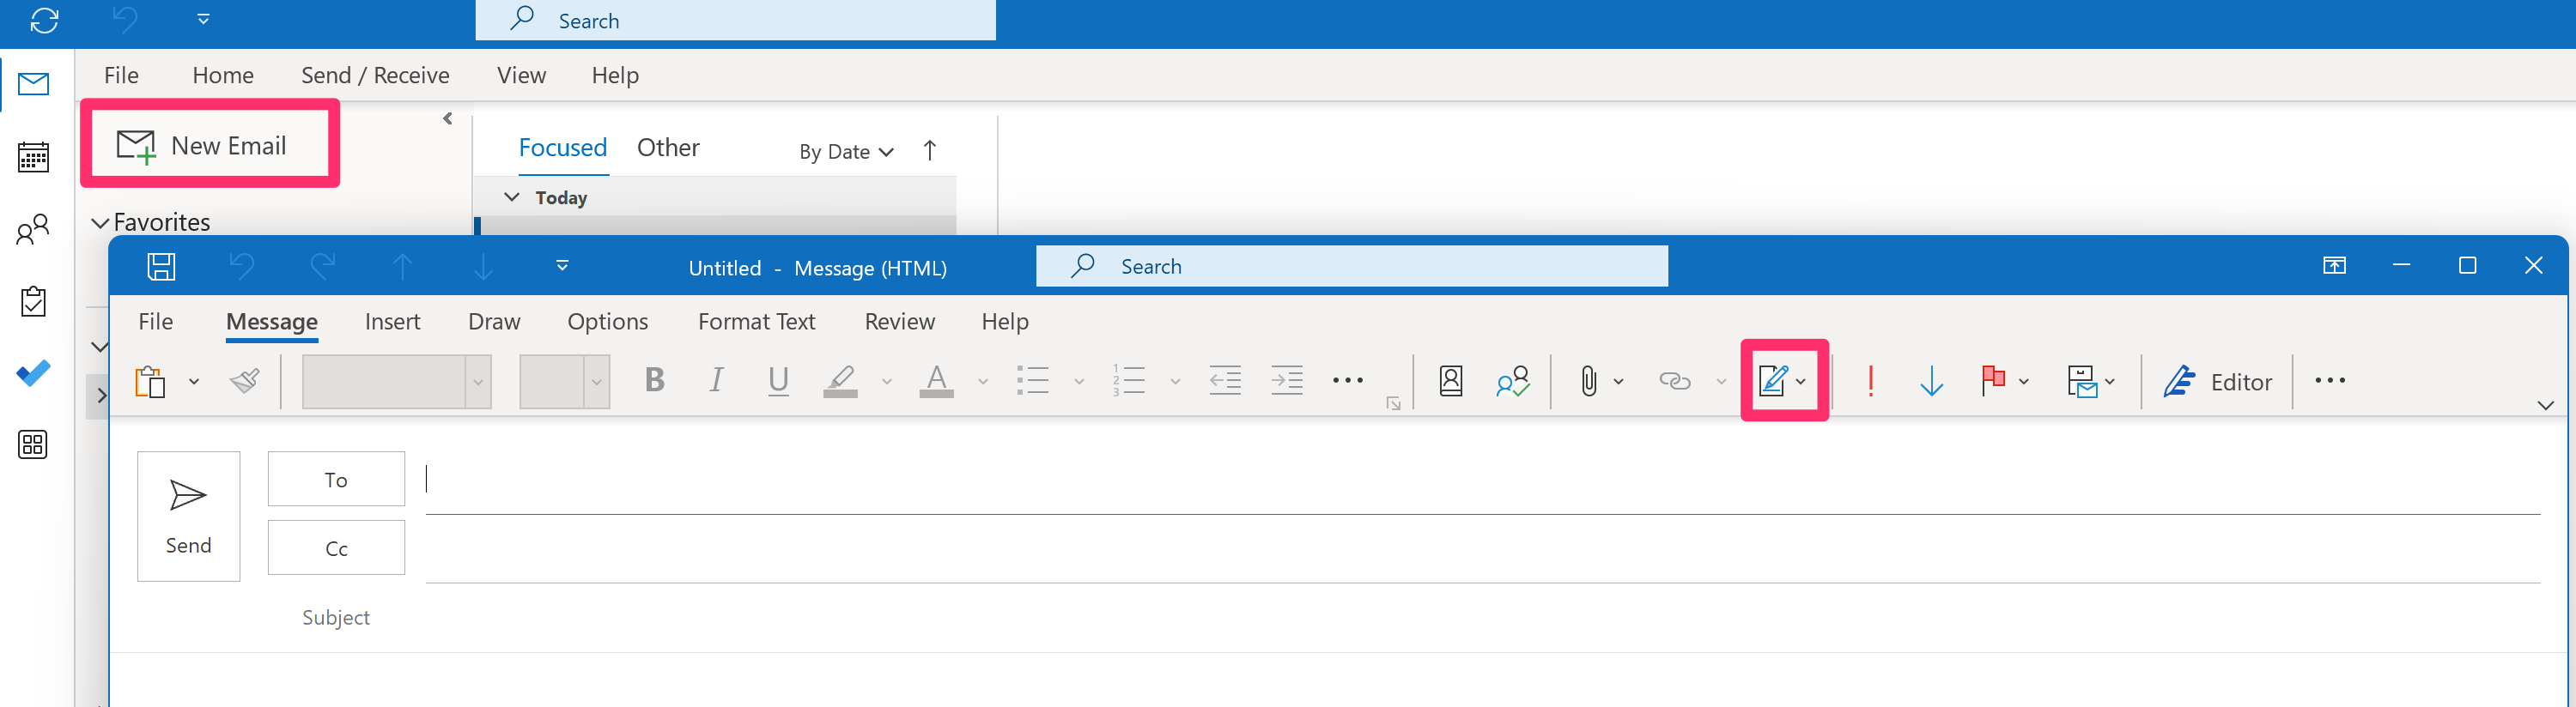Click the increase indent icon

pyautogui.click(x=1287, y=380)
